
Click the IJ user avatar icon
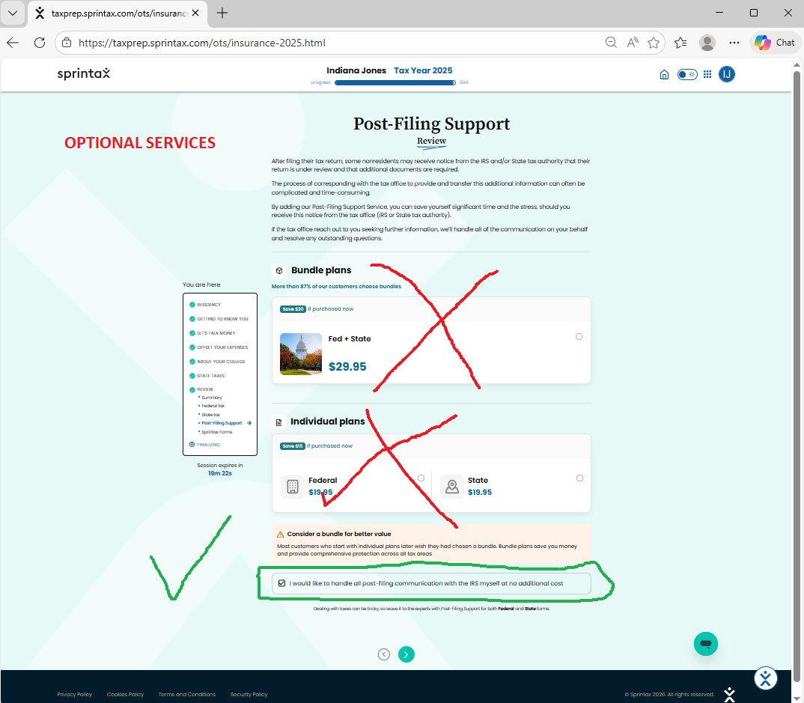(x=727, y=74)
